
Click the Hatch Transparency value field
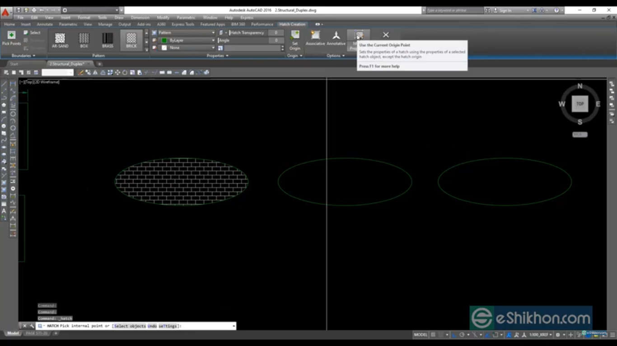pos(276,32)
